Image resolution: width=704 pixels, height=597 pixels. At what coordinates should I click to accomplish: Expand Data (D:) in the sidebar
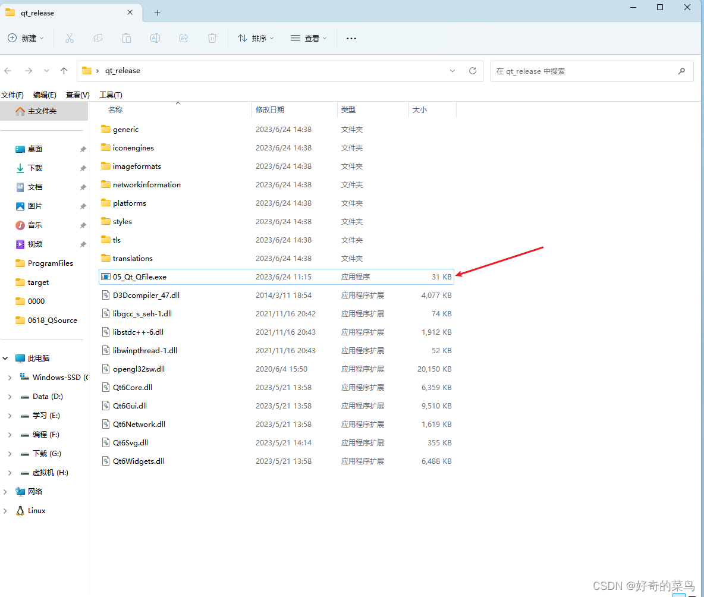click(11, 397)
